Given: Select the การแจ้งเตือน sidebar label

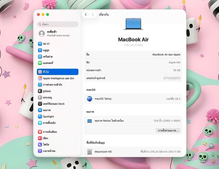Looking at the screenshot, I should pyautogui.click(x=50, y=132).
